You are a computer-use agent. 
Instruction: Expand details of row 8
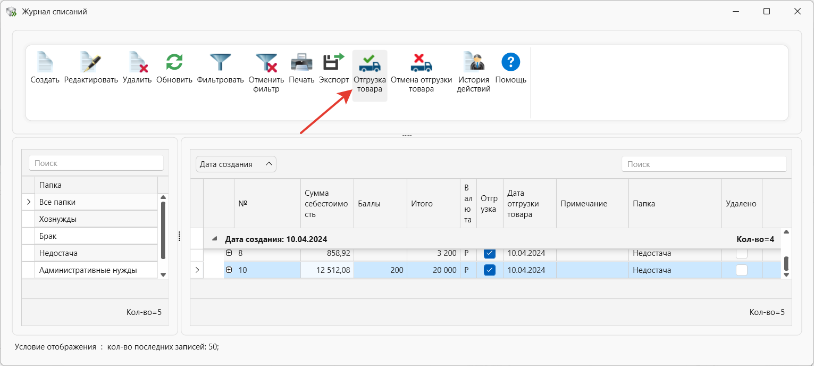click(x=229, y=253)
